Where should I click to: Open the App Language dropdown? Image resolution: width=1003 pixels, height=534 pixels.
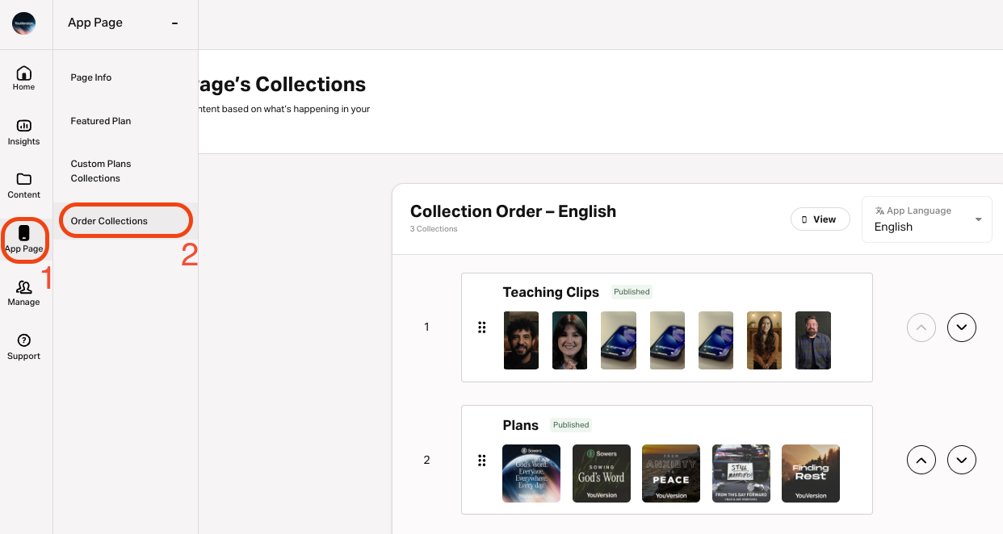point(927,219)
